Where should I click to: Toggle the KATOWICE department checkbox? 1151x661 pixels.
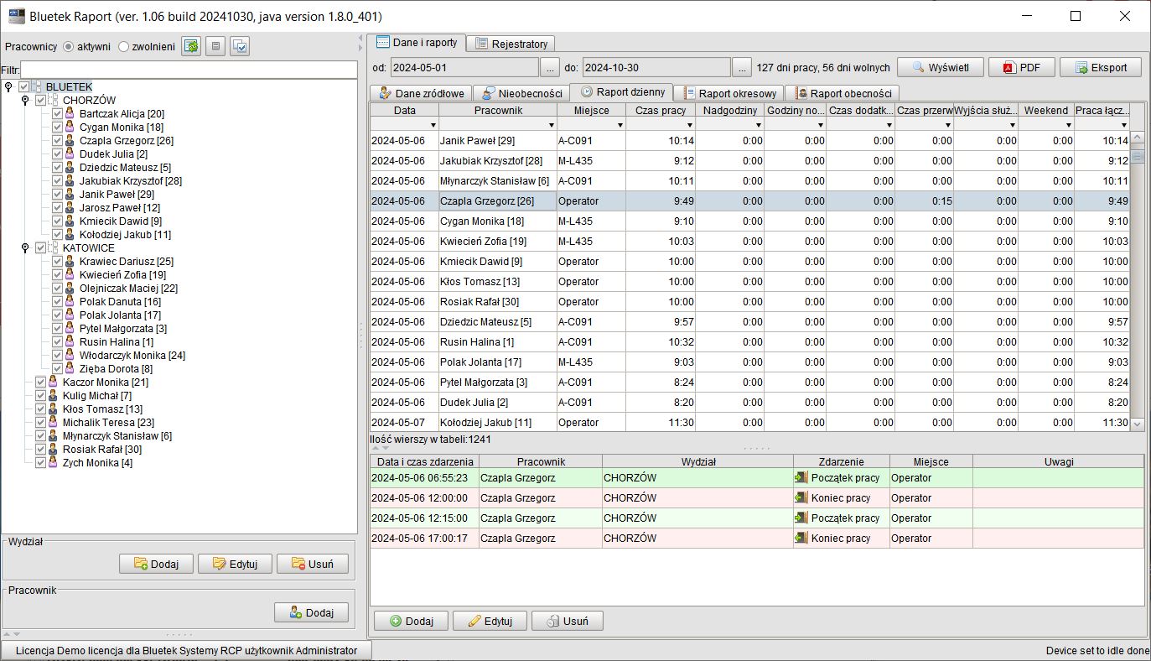40,248
